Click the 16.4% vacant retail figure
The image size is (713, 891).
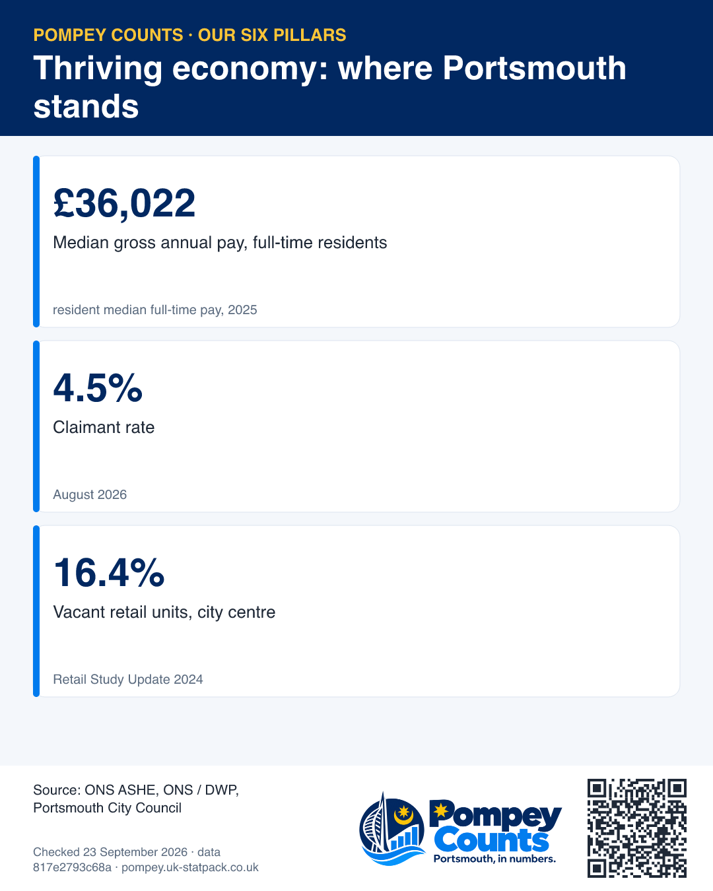[109, 572]
